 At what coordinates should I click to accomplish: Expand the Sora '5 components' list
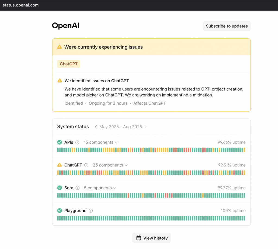click(x=100, y=188)
